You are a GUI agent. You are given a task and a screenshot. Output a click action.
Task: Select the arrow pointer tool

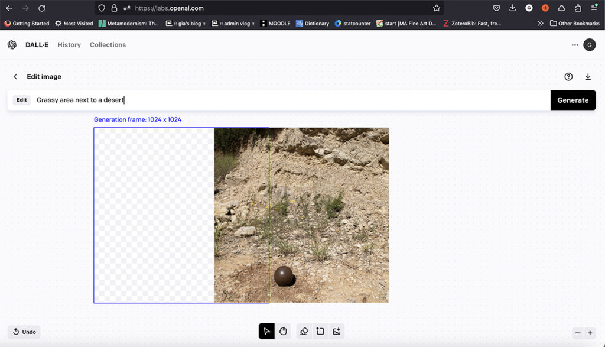click(266, 331)
